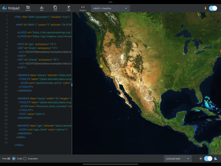
Task: Select the Examples radio button
Action: pos(25,158)
